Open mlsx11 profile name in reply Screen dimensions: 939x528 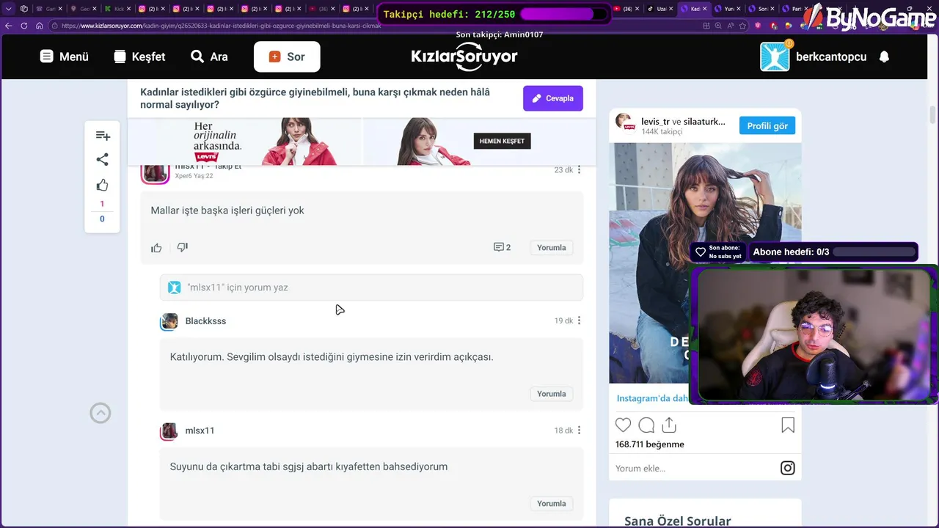point(200,430)
